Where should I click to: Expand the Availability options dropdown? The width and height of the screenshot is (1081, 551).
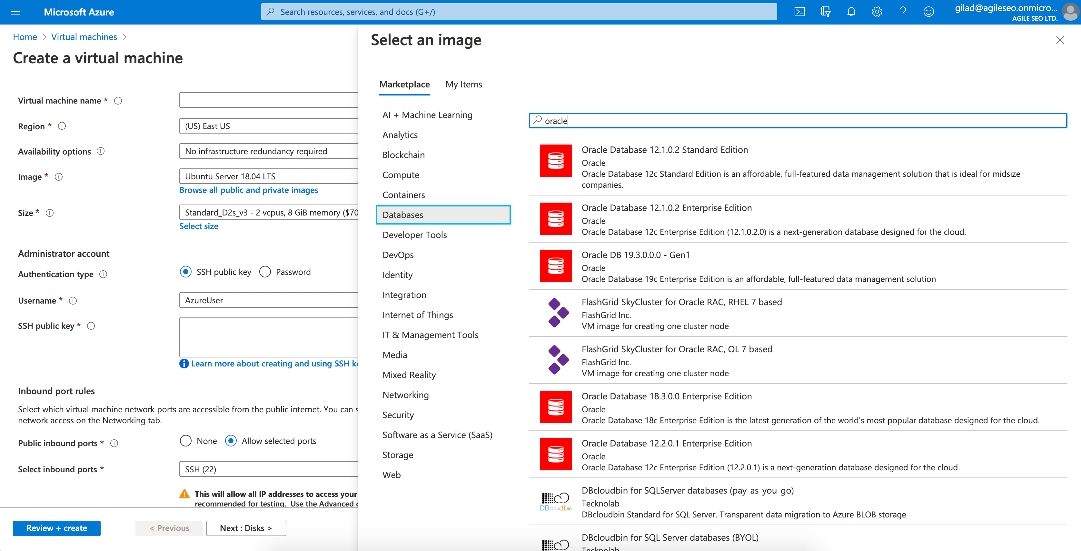tap(269, 151)
